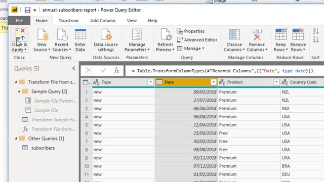The height and width of the screenshot is (182, 324).
Task: Click inside the formula bar
Action: (224, 71)
